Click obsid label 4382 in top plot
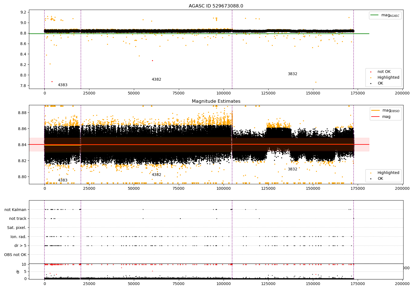The height and width of the screenshot is (290, 414). [x=156, y=80]
